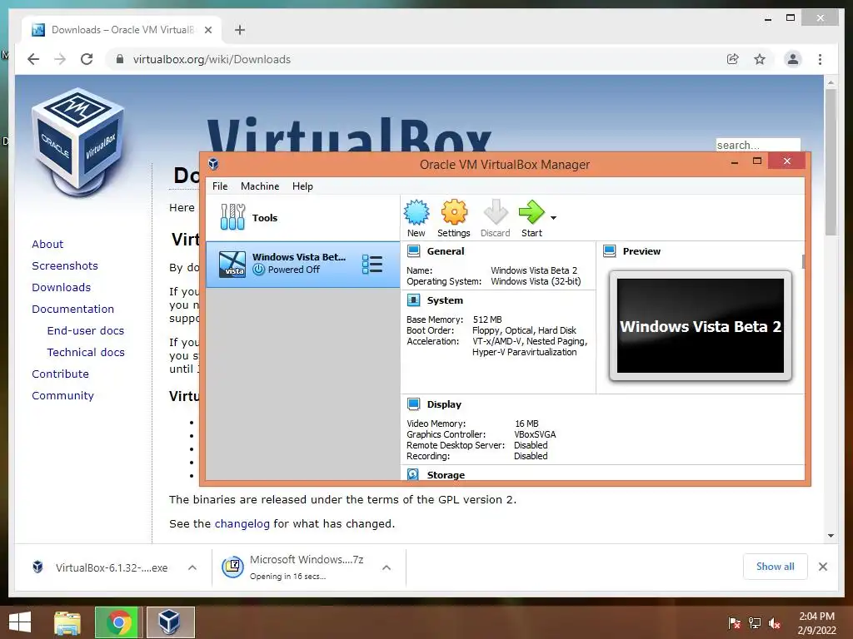Switch to Chrome in the taskbar

118,622
